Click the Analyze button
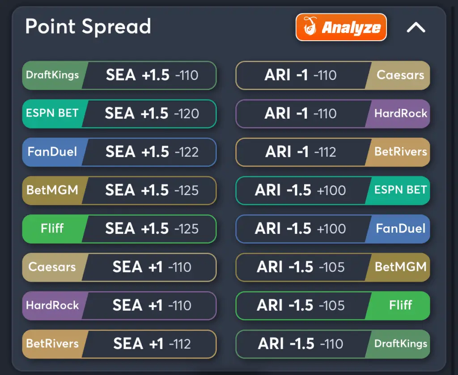 (x=341, y=27)
